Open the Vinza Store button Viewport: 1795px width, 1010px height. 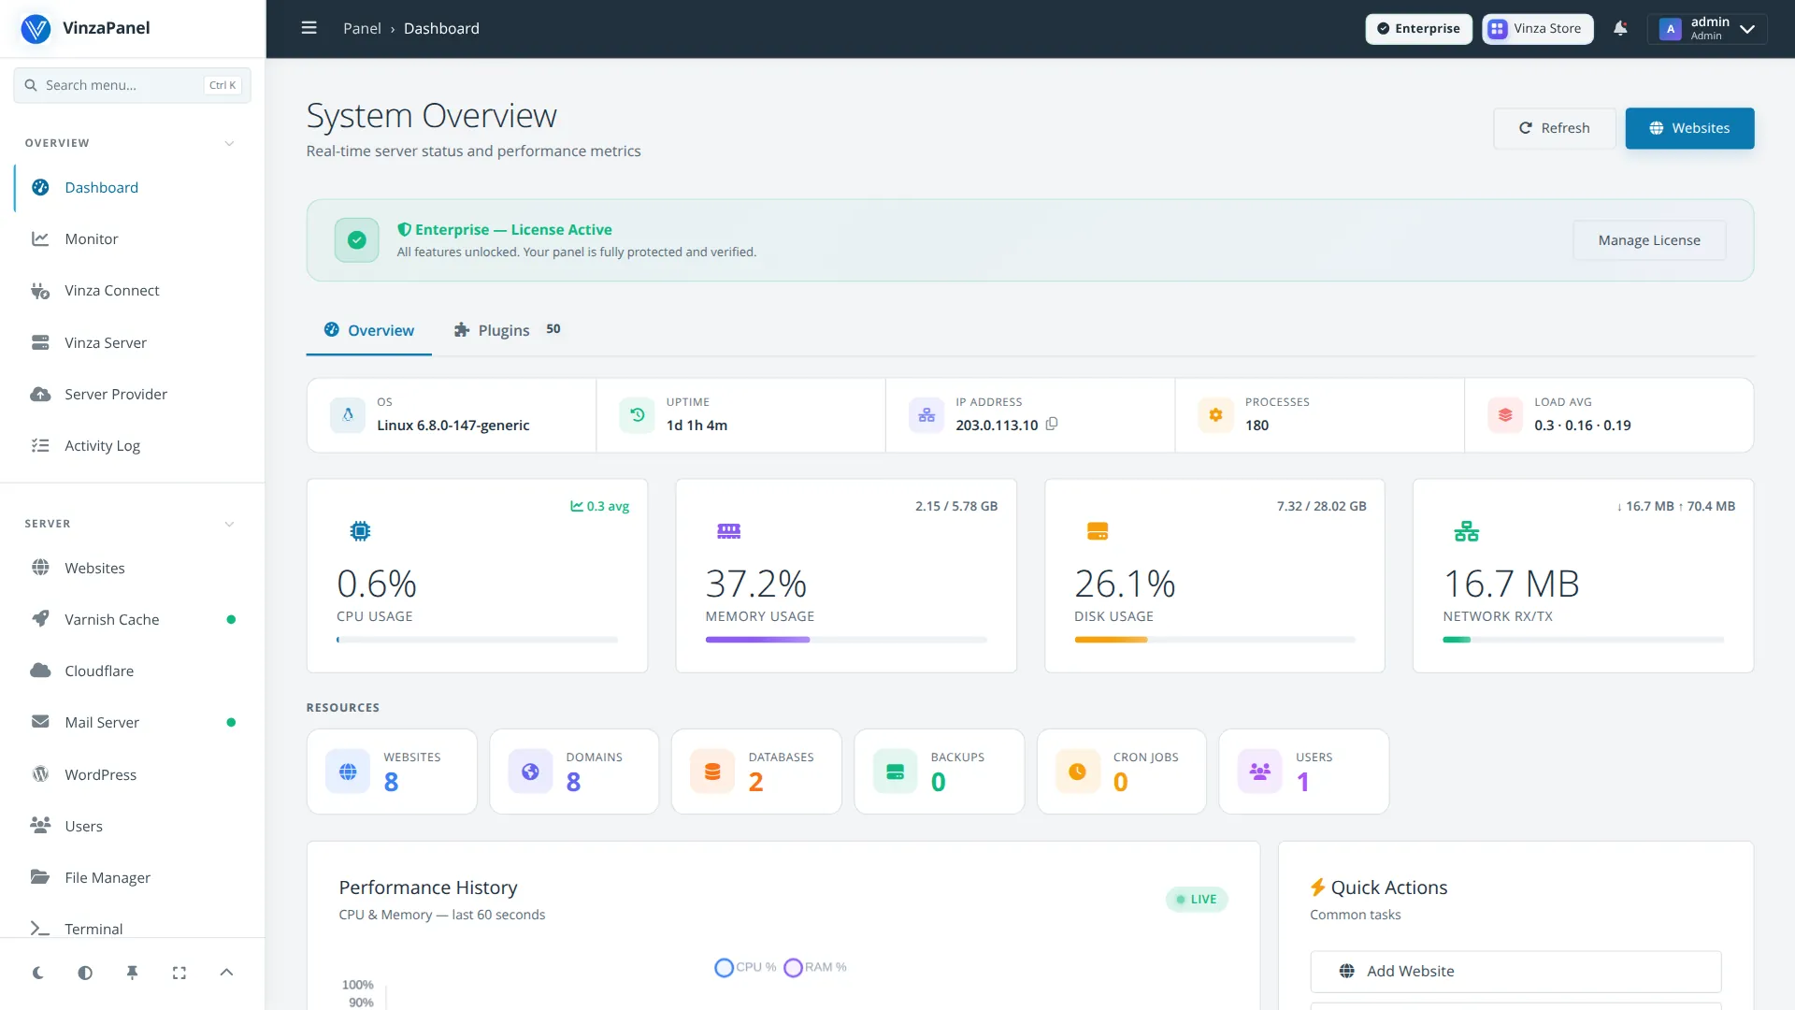coord(1537,28)
